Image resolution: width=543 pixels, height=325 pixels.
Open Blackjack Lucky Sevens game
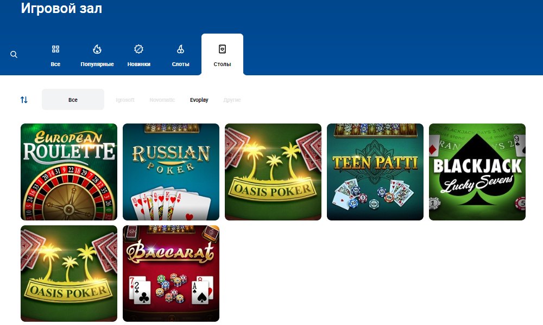pyautogui.click(x=477, y=172)
